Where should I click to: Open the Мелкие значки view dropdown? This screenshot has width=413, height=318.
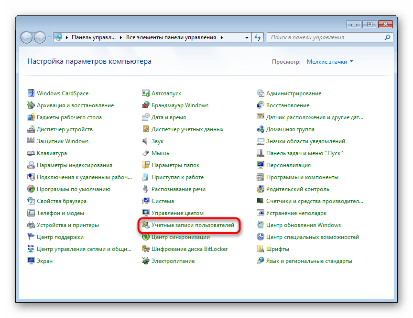point(329,61)
